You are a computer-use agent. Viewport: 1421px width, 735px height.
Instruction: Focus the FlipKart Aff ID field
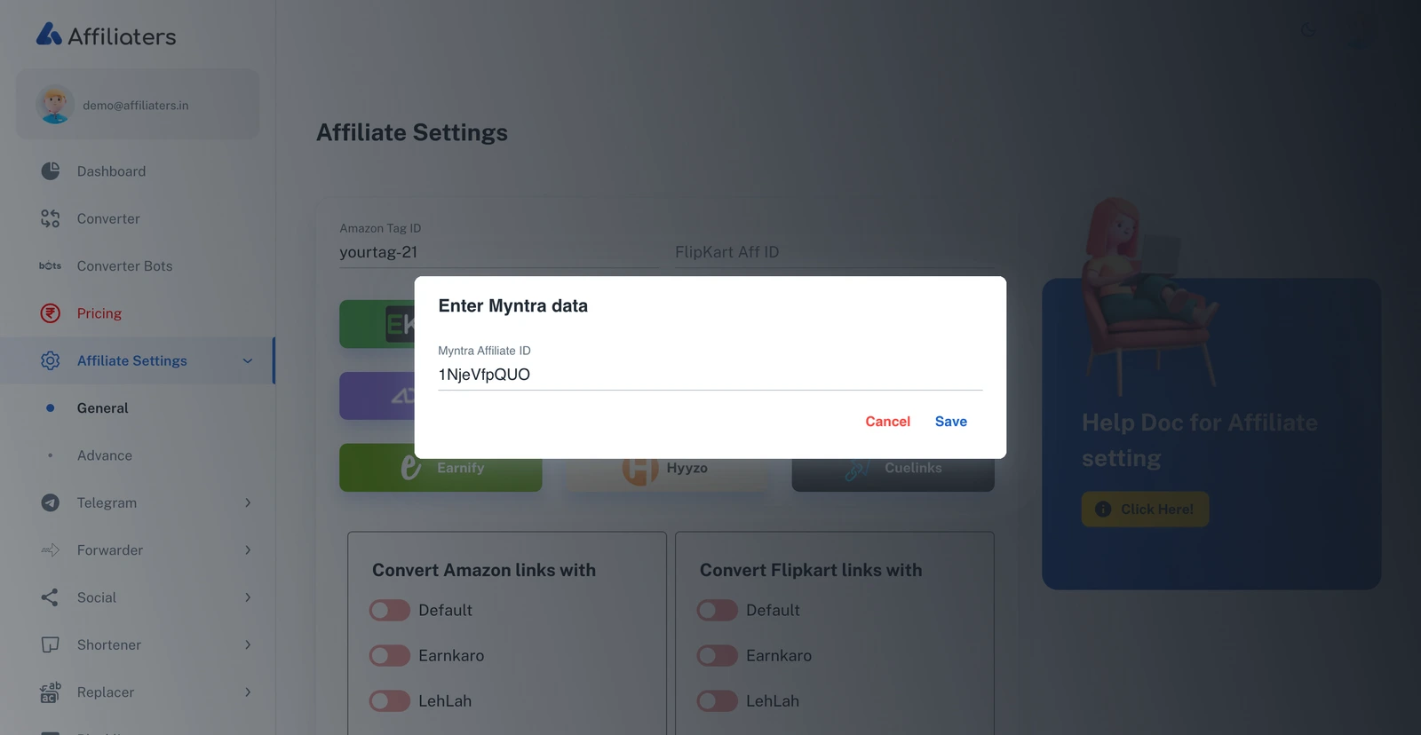835,252
